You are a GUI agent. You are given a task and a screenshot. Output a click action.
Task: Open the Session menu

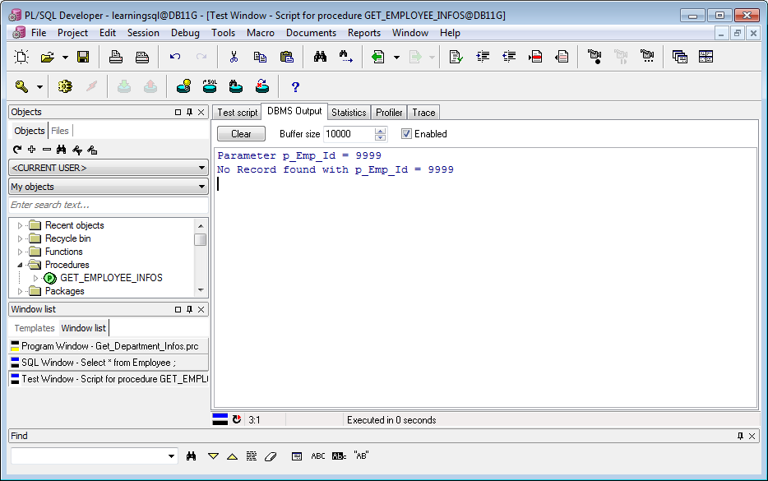point(143,33)
